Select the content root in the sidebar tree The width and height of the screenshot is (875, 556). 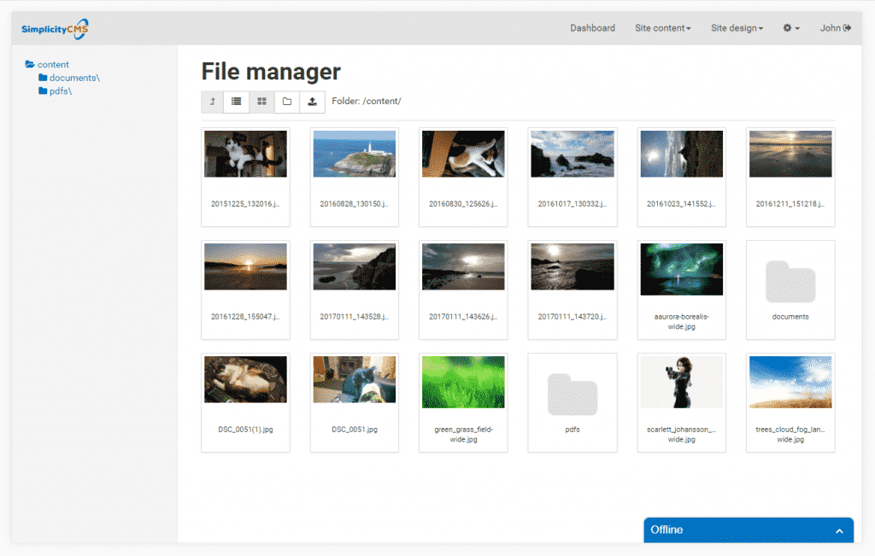(53, 64)
